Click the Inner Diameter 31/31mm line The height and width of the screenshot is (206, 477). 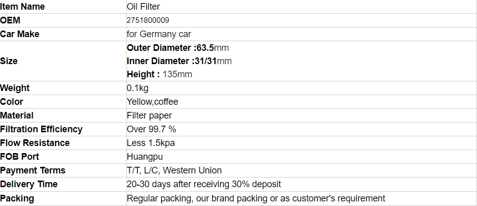[179, 61]
